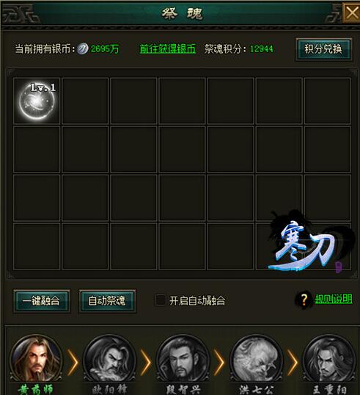Image resolution: width=360 pixels, height=395 pixels.
Task: Open the 规则说明 rules link
Action: pyautogui.click(x=334, y=300)
